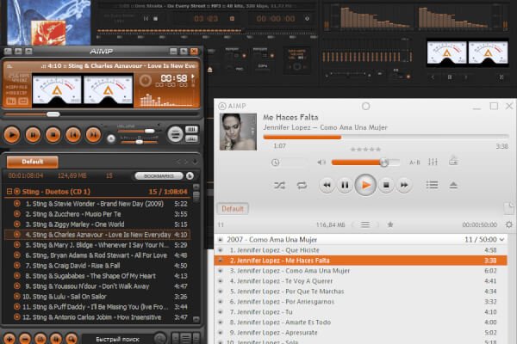Select Sting & Ziggy Marley - One World
Viewport: 517px width, 344px height.
pos(97,224)
